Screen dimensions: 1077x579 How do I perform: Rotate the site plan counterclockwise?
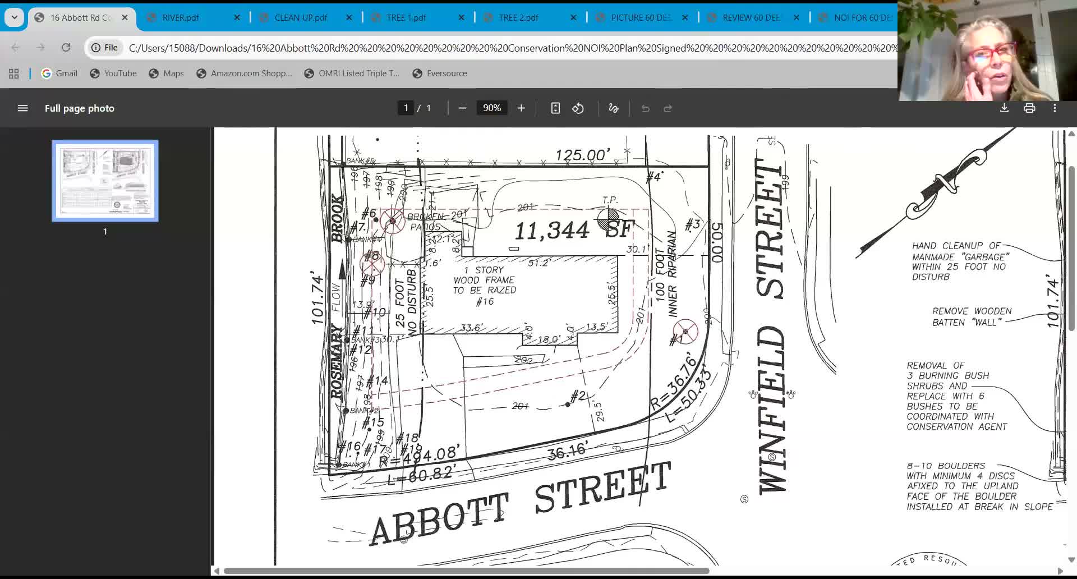coord(578,108)
